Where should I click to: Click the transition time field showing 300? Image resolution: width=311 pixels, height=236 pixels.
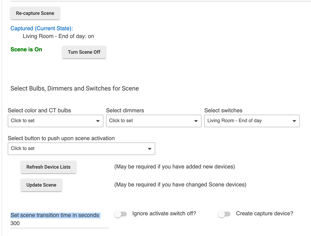[59, 224]
